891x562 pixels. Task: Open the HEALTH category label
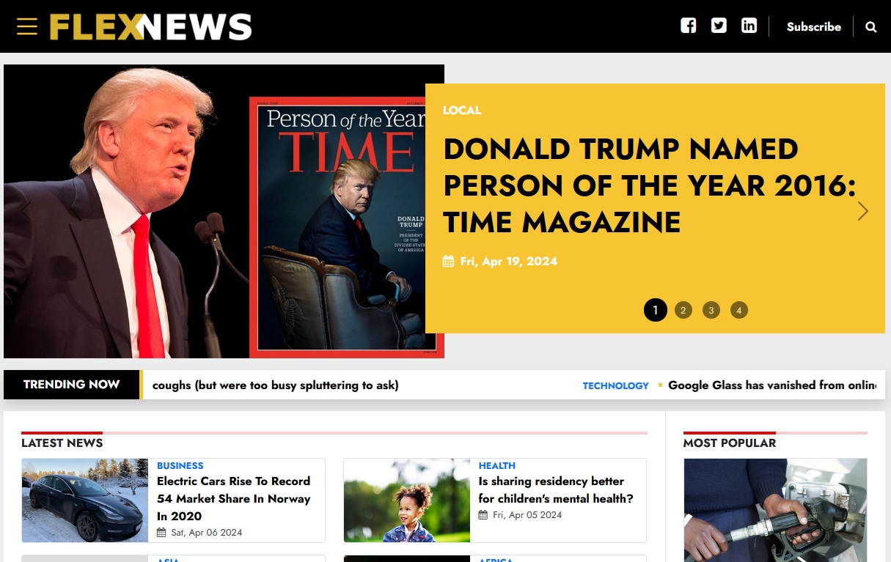click(x=496, y=465)
